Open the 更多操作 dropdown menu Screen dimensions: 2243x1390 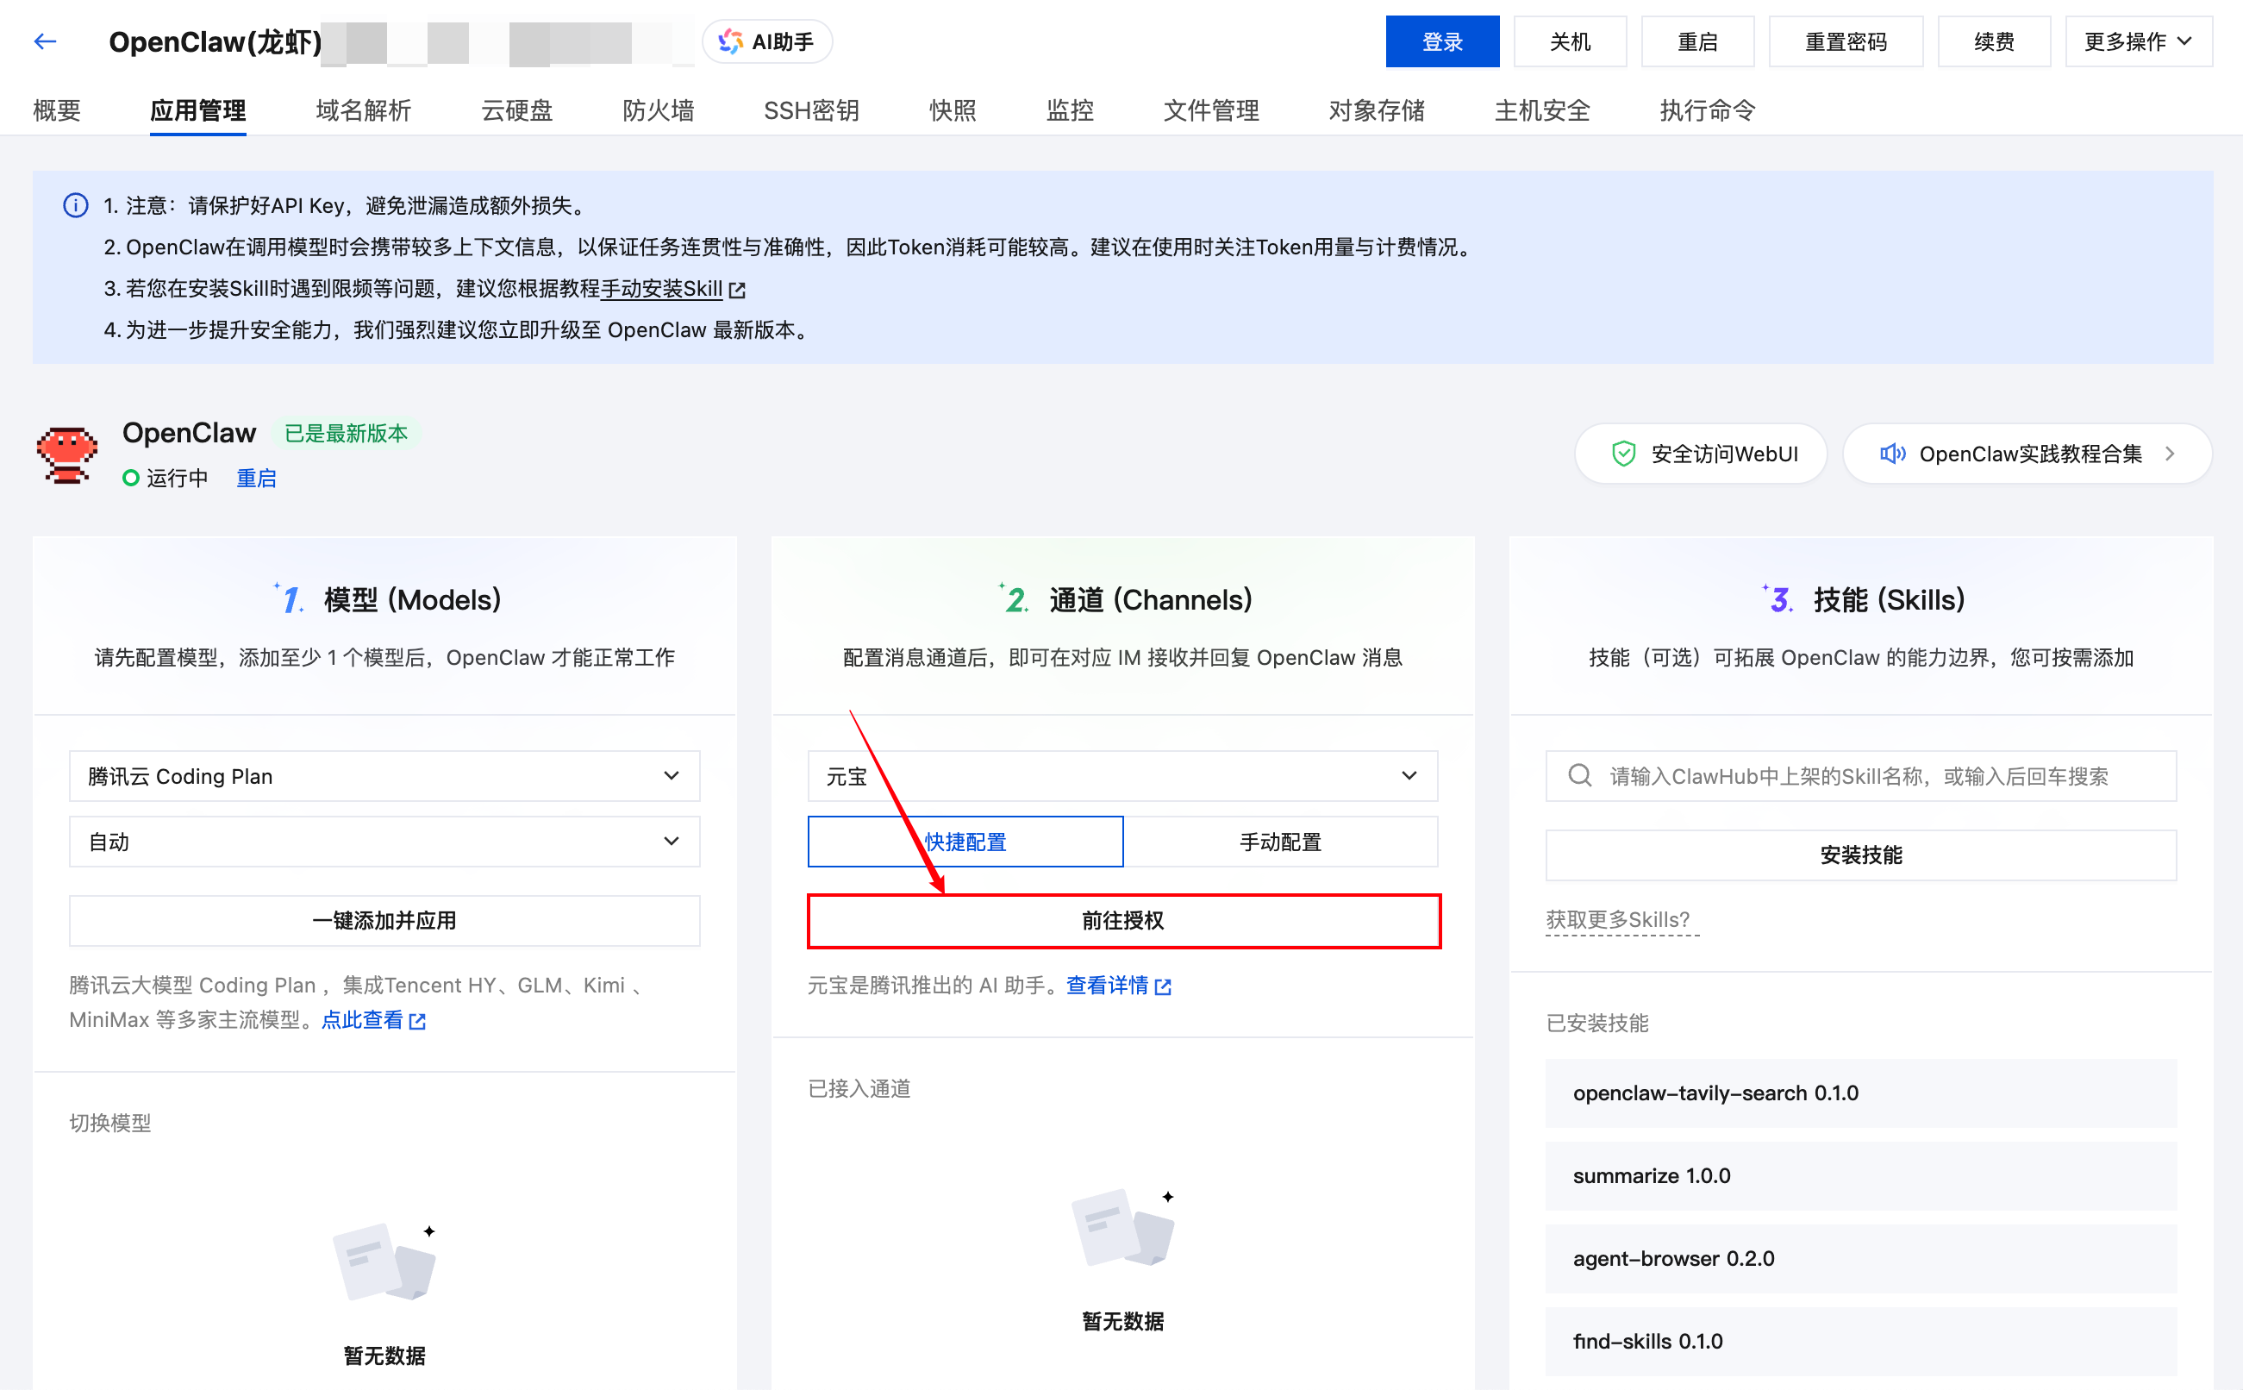tap(2138, 41)
